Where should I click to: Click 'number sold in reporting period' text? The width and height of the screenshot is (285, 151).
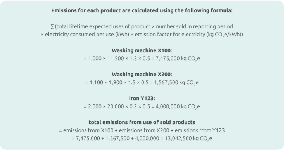click(x=194, y=26)
